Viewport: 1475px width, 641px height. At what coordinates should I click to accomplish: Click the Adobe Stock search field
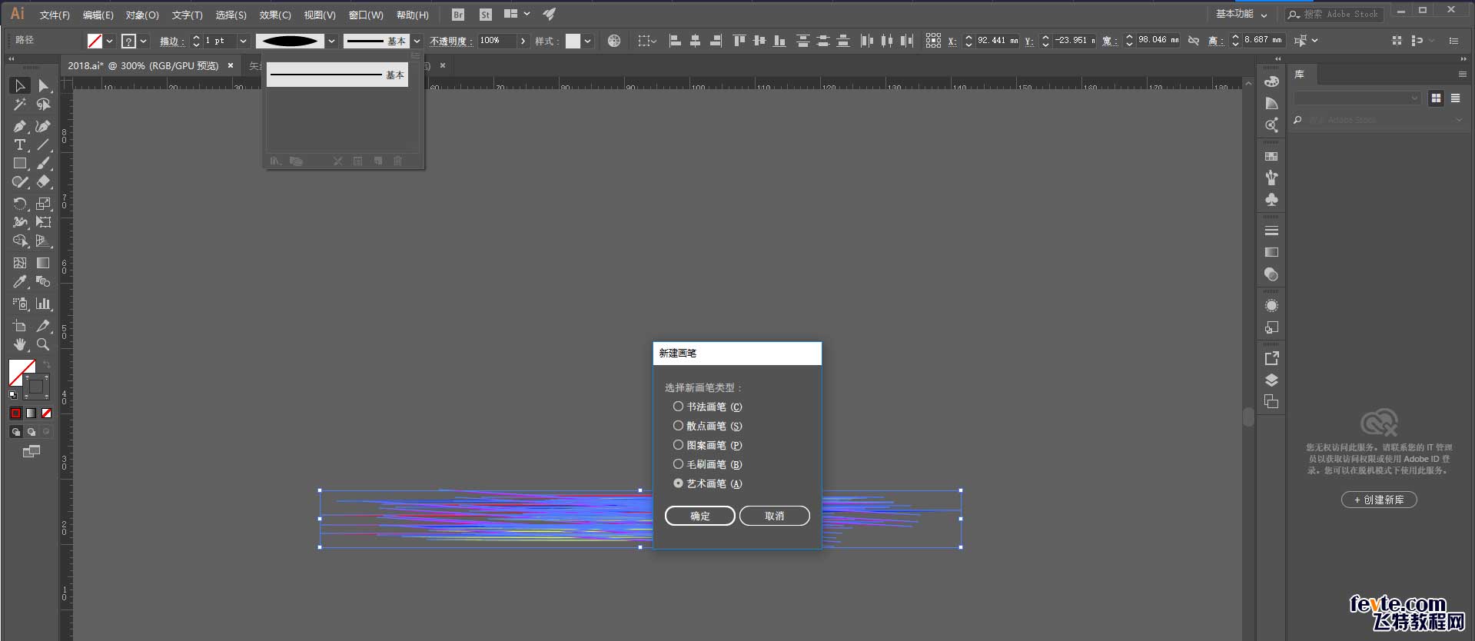[1335, 14]
